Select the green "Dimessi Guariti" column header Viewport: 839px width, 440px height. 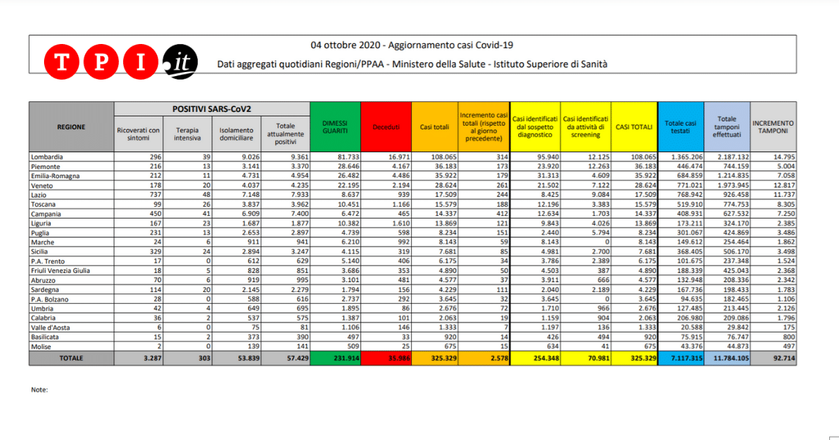point(334,126)
